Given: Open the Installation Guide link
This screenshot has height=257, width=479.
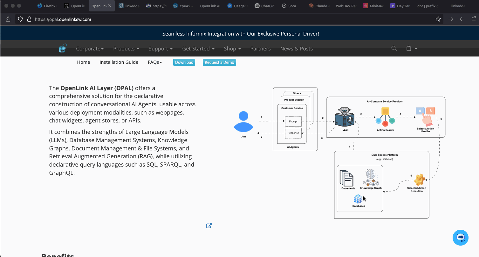Looking at the screenshot, I should [119, 62].
